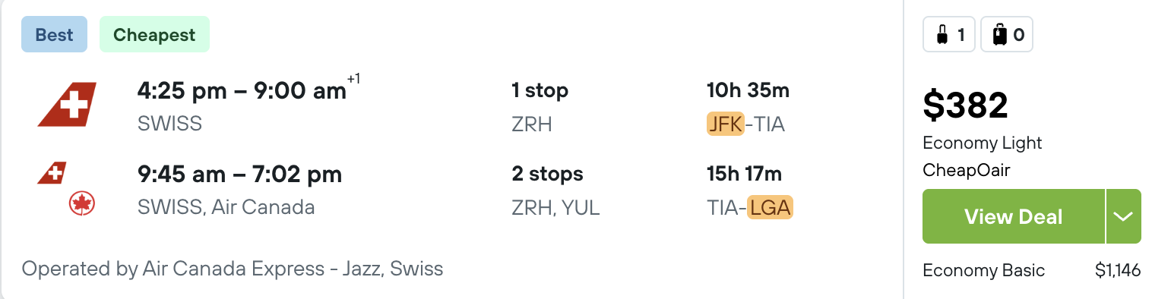Click Operated by Air Canada Express notice
Image resolution: width=1152 pixels, height=299 pixels.
click(x=233, y=269)
